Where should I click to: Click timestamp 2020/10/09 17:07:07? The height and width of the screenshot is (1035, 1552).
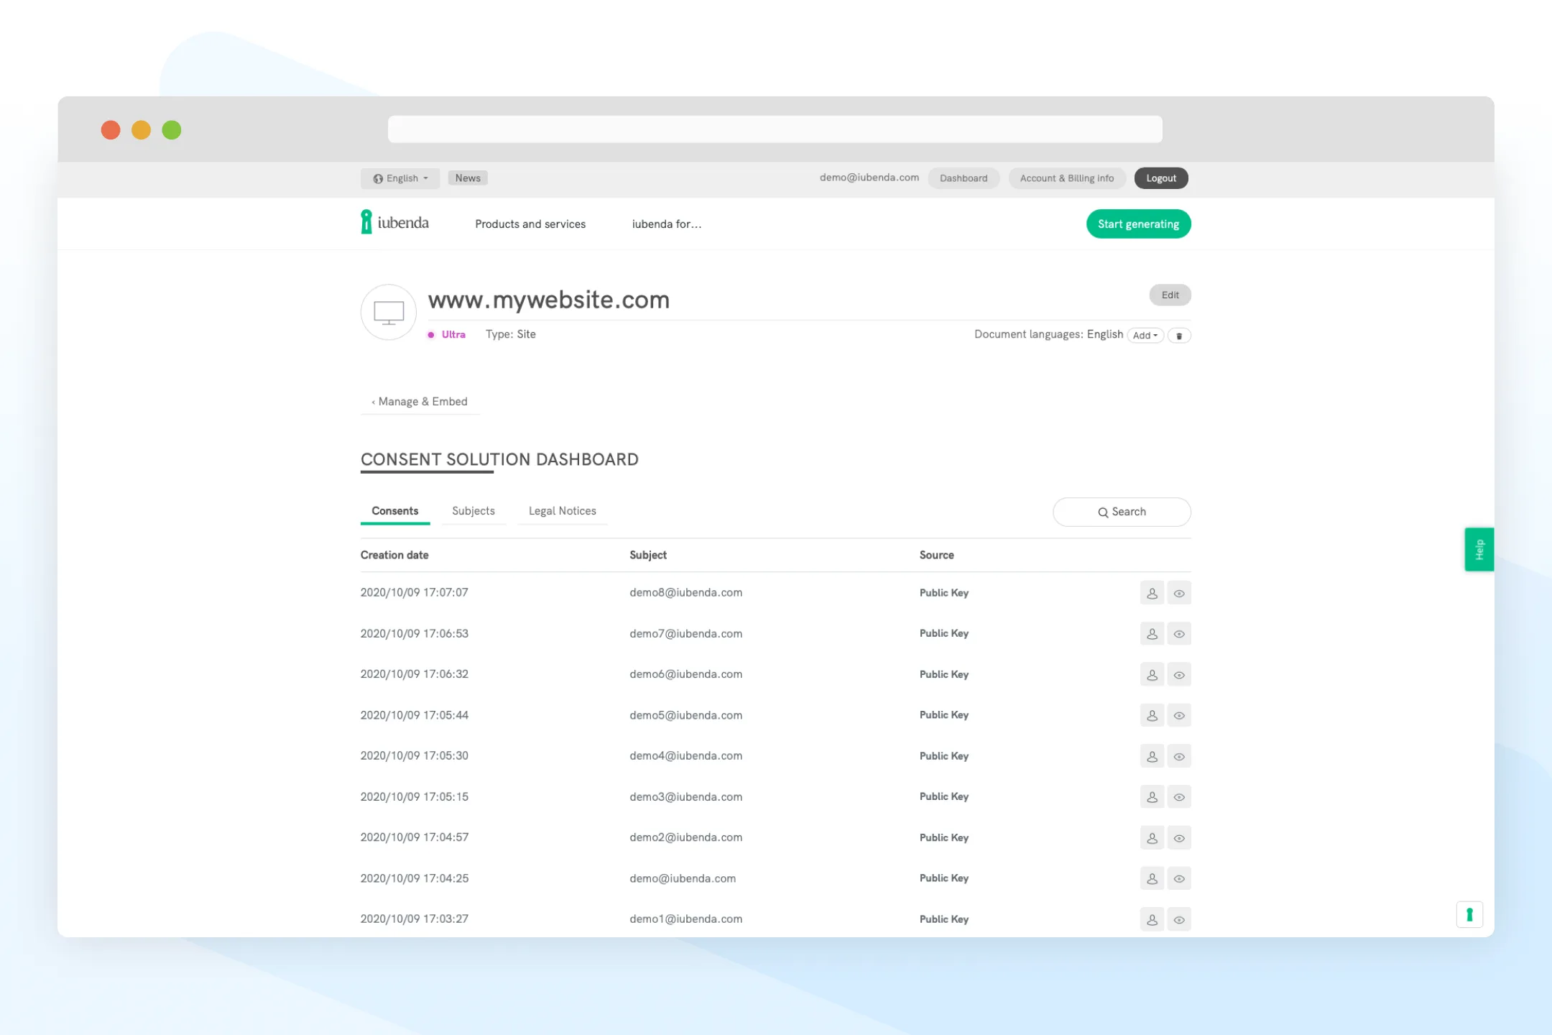pos(415,593)
